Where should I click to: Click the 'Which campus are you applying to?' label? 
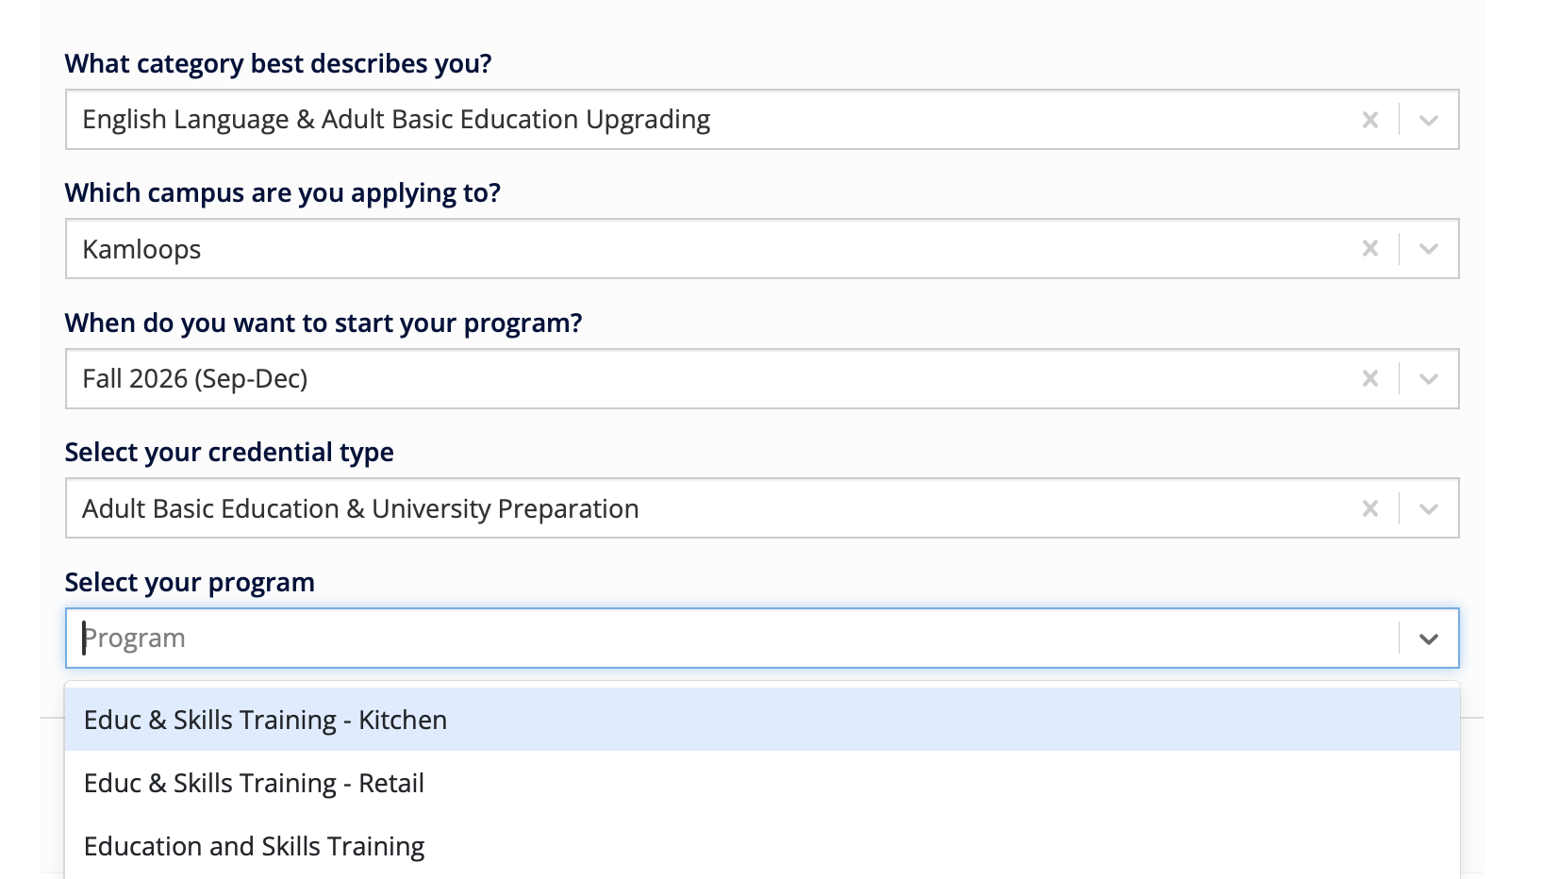(282, 192)
